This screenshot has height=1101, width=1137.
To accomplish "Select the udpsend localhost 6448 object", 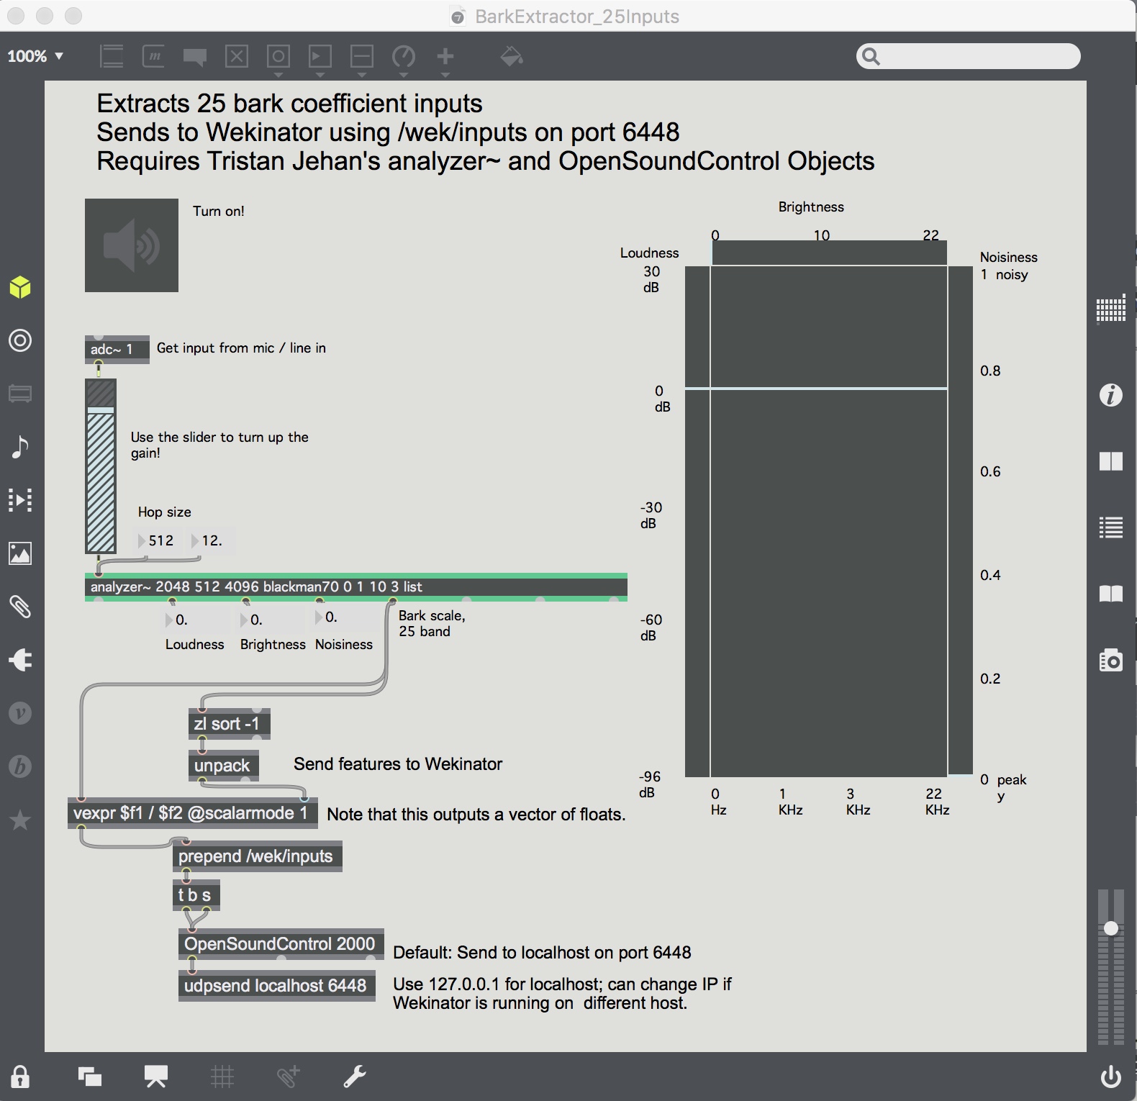I will tap(277, 986).
